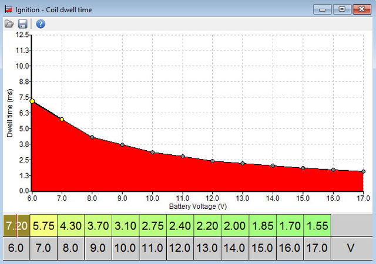Click the graph point at 10.0 volts
The image size is (376, 264).
click(152, 153)
